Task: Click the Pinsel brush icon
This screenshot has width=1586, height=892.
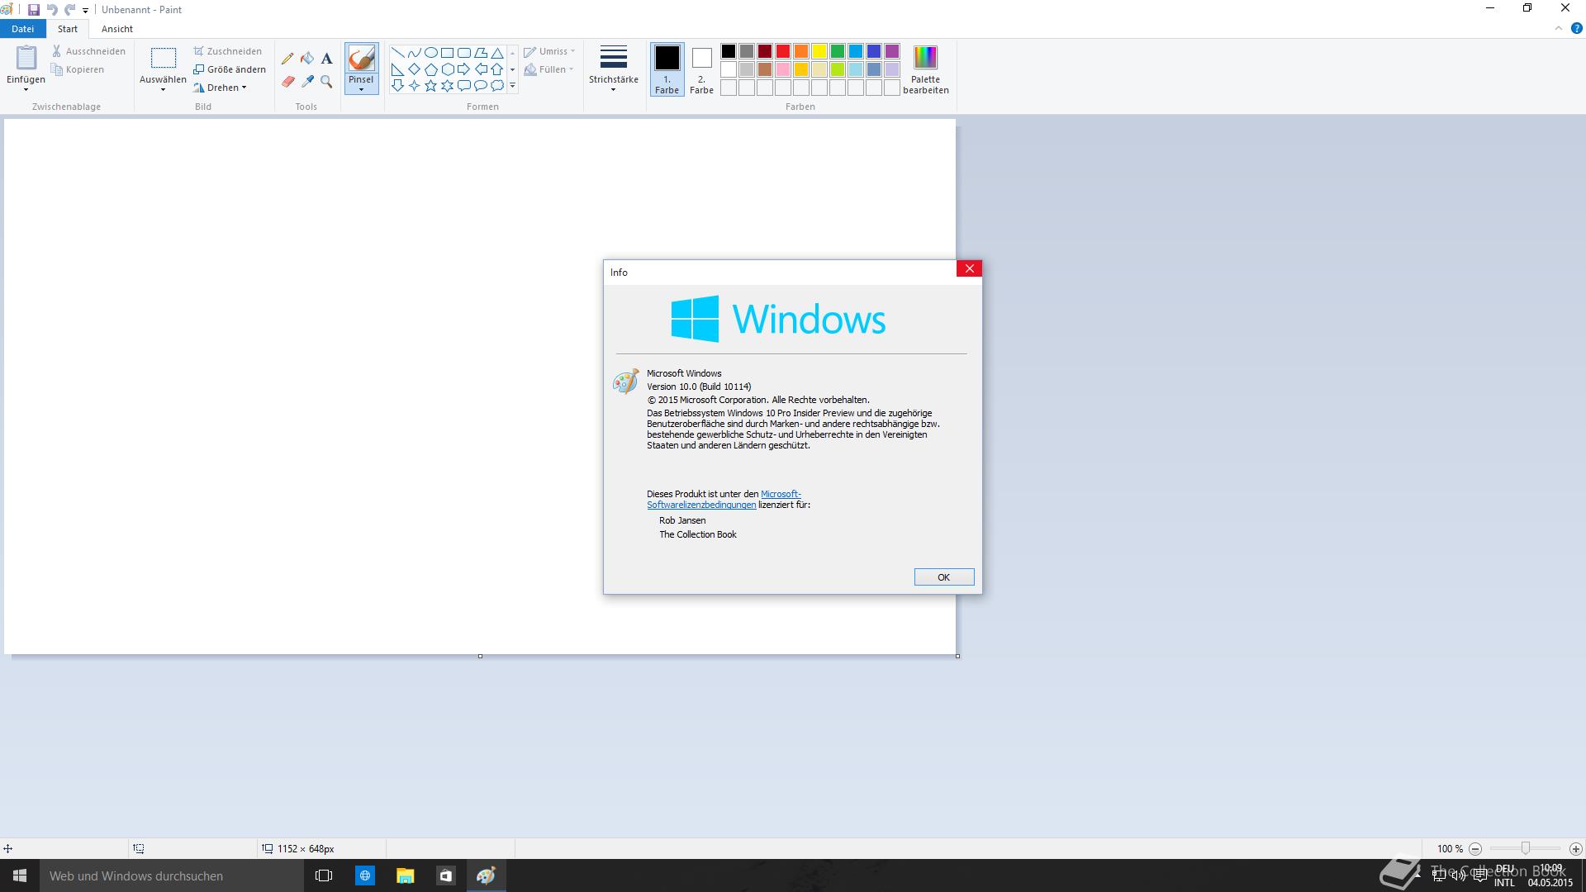Action: point(361,59)
